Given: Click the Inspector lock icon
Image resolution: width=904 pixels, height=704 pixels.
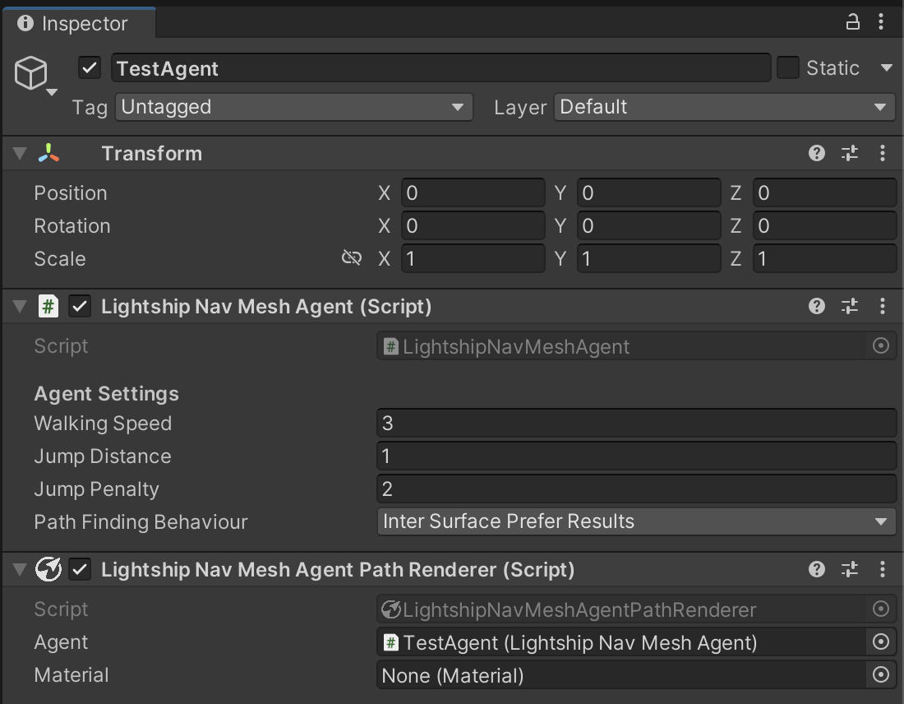Looking at the screenshot, I should [852, 23].
